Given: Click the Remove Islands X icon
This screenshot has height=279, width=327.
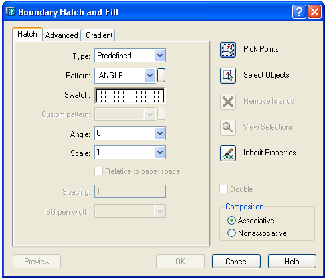Looking at the screenshot, I should (228, 102).
